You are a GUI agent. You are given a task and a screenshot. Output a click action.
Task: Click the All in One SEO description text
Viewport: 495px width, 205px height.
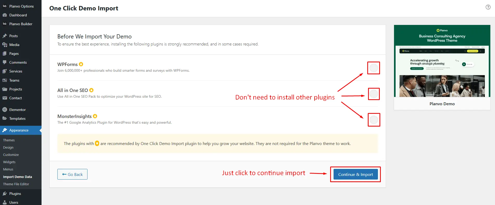tap(110, 96)
